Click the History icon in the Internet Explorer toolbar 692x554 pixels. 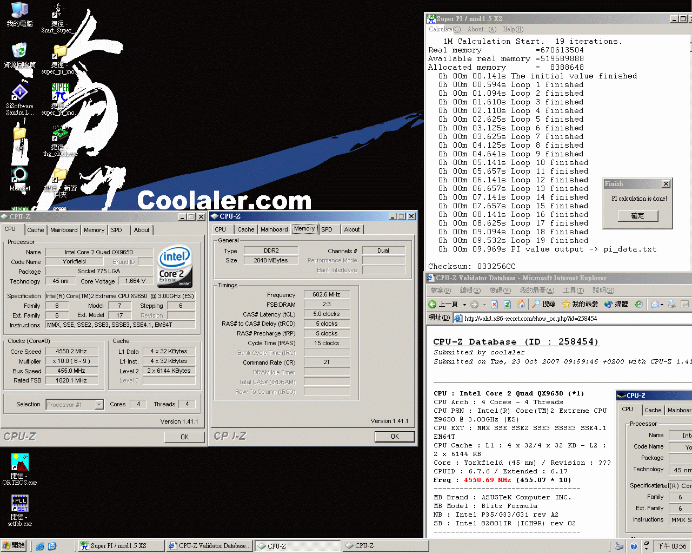(638, 304)
